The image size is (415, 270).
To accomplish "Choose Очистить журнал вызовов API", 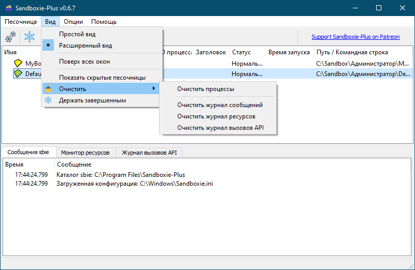I will point(218,128).
